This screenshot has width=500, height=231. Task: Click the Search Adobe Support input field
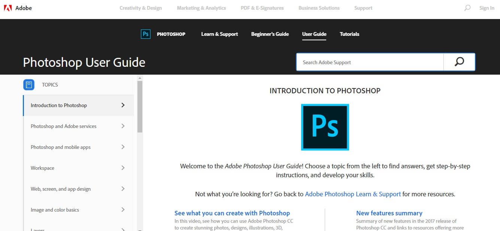click(370, 62)
